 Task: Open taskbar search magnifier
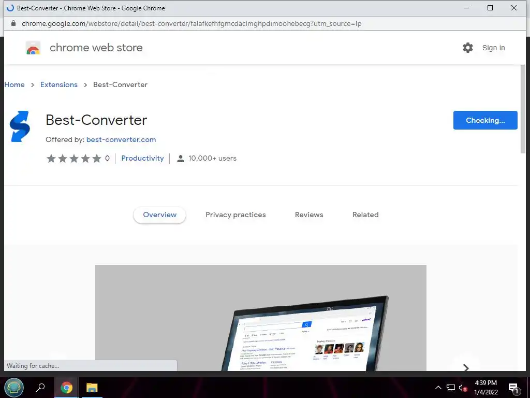40,388
